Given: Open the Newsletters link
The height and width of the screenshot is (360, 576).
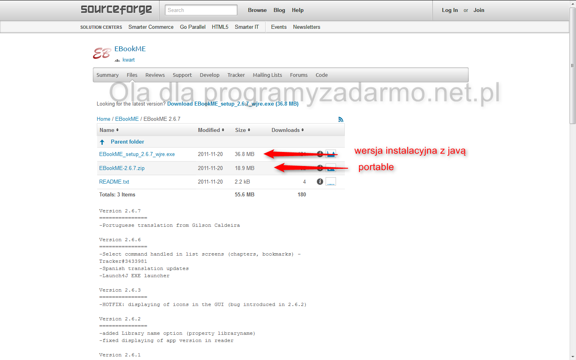Looking at the screenshot, I should point(306,27).
